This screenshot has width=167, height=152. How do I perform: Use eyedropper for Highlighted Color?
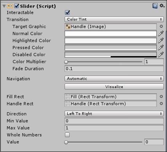[161, 41]
